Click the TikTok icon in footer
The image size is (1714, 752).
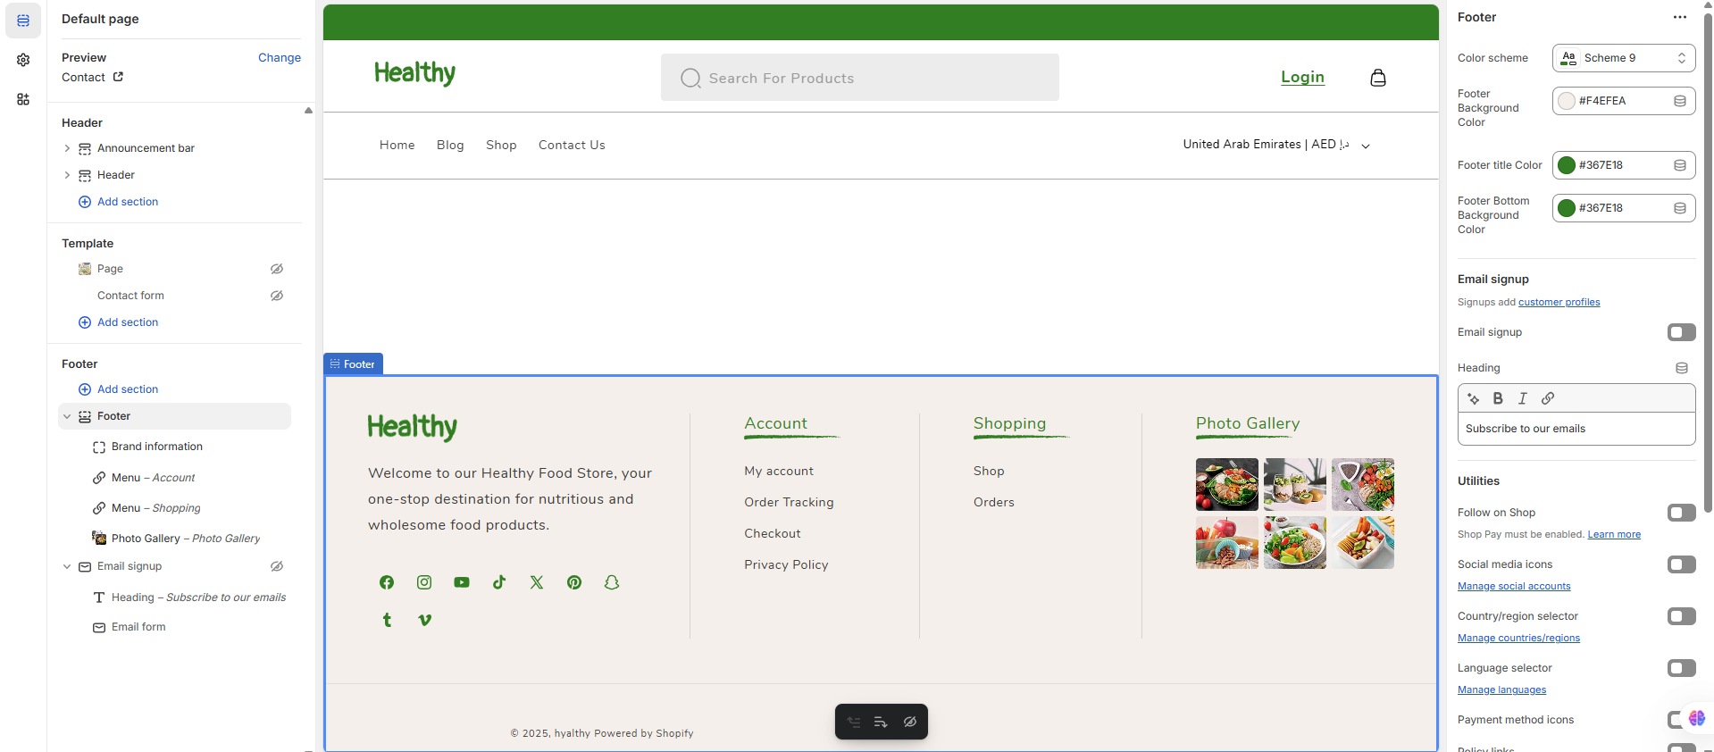pyautogui.click(x=499, y=582)
